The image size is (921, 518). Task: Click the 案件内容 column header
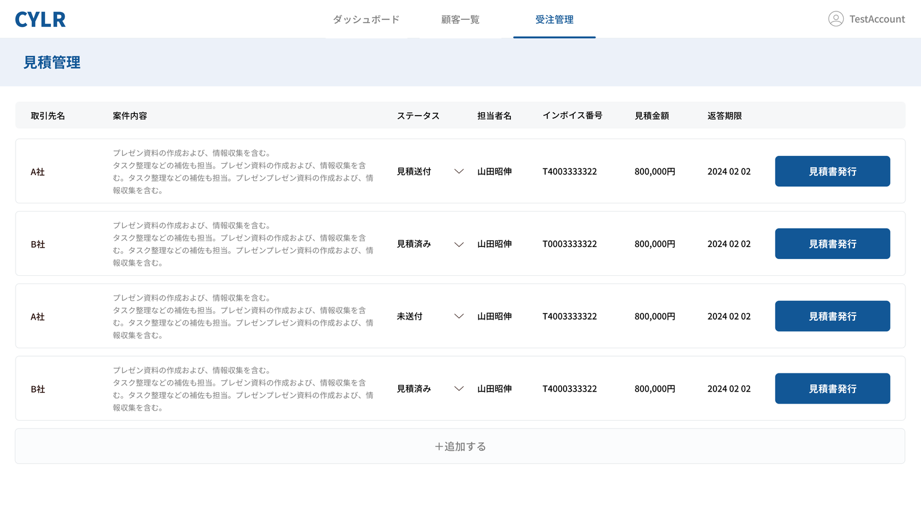coord(130,116)
